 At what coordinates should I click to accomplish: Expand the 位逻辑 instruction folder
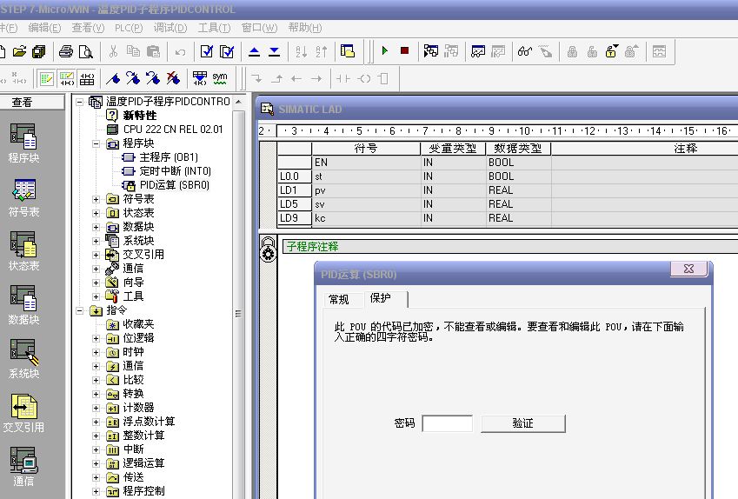(x=96, y=338)
